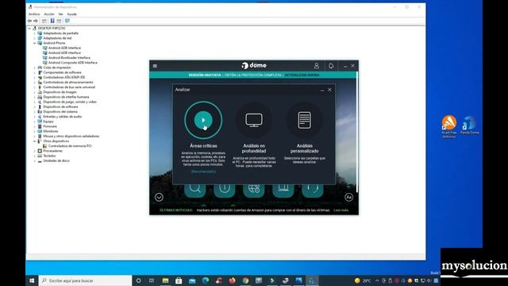Show hidden system tray icons
The height and width of the screenshot is (286, 508).
(x=377, y=280)
